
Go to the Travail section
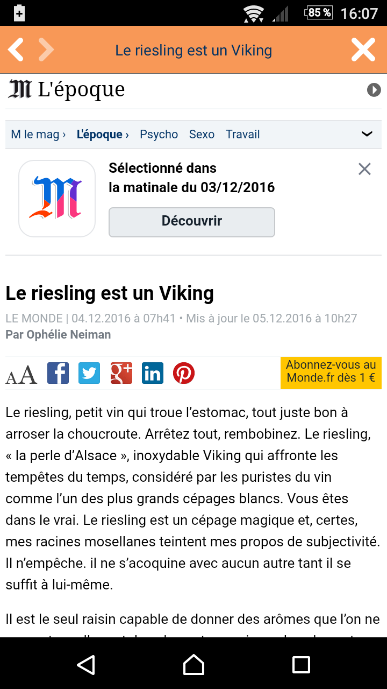pos(242,135)
